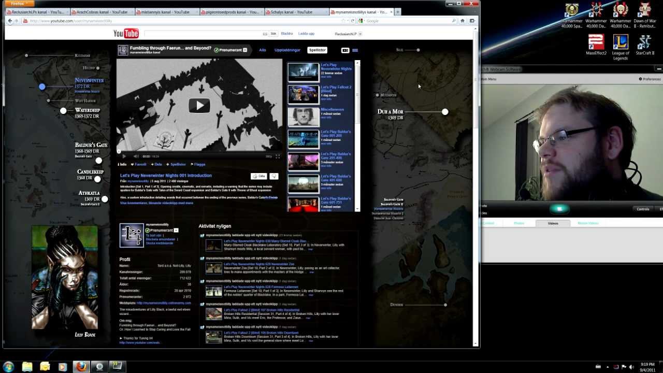The image size is (663, 373).
Task: Click the video progress bar
Action: pos(199,151)
